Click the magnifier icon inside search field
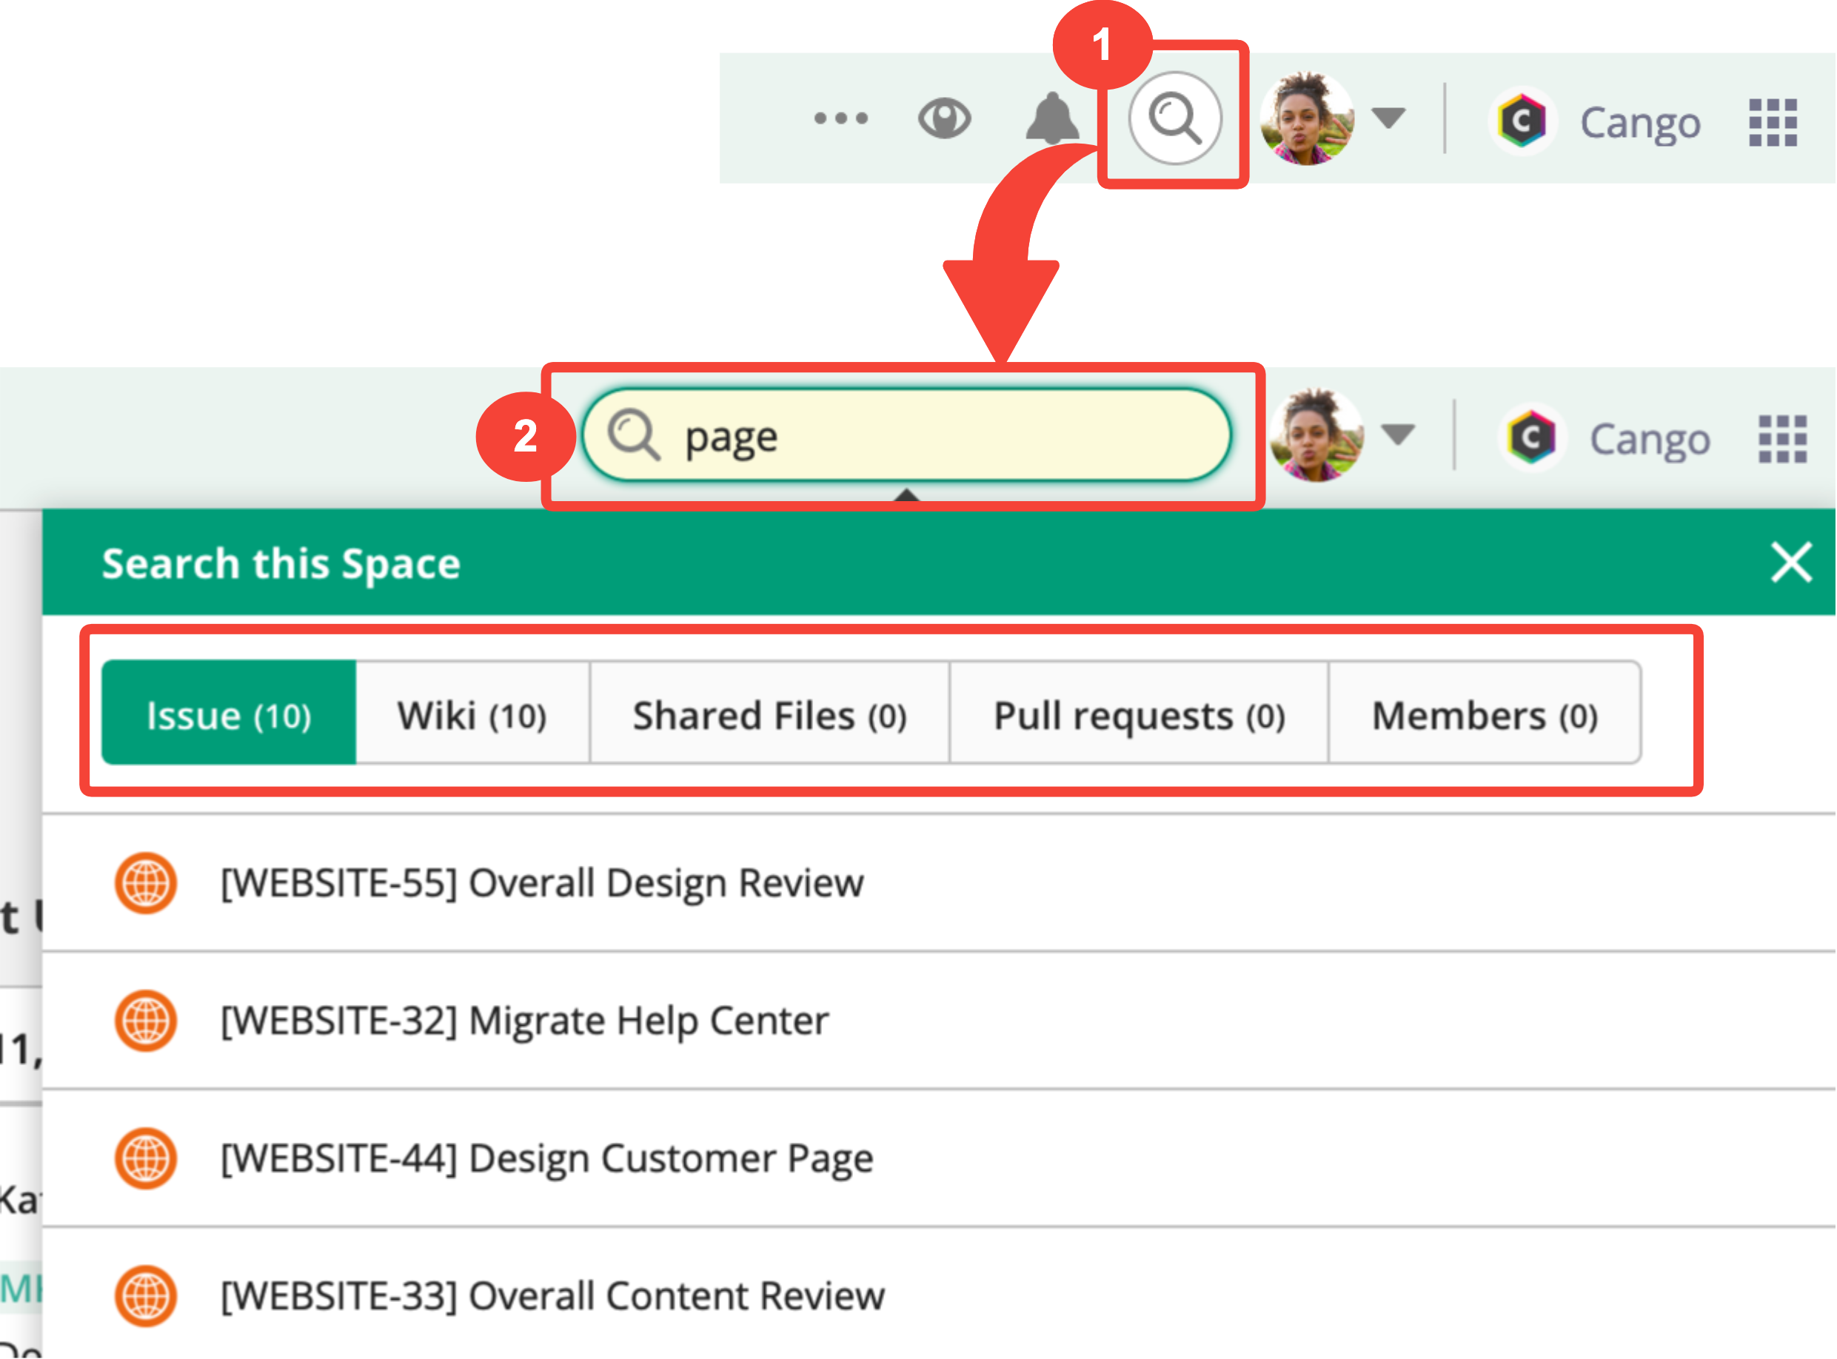 click(635, 435)
